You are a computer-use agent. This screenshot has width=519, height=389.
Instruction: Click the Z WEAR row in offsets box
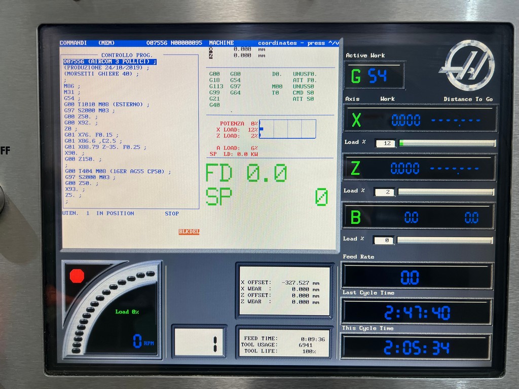click(x=280, y=302)
